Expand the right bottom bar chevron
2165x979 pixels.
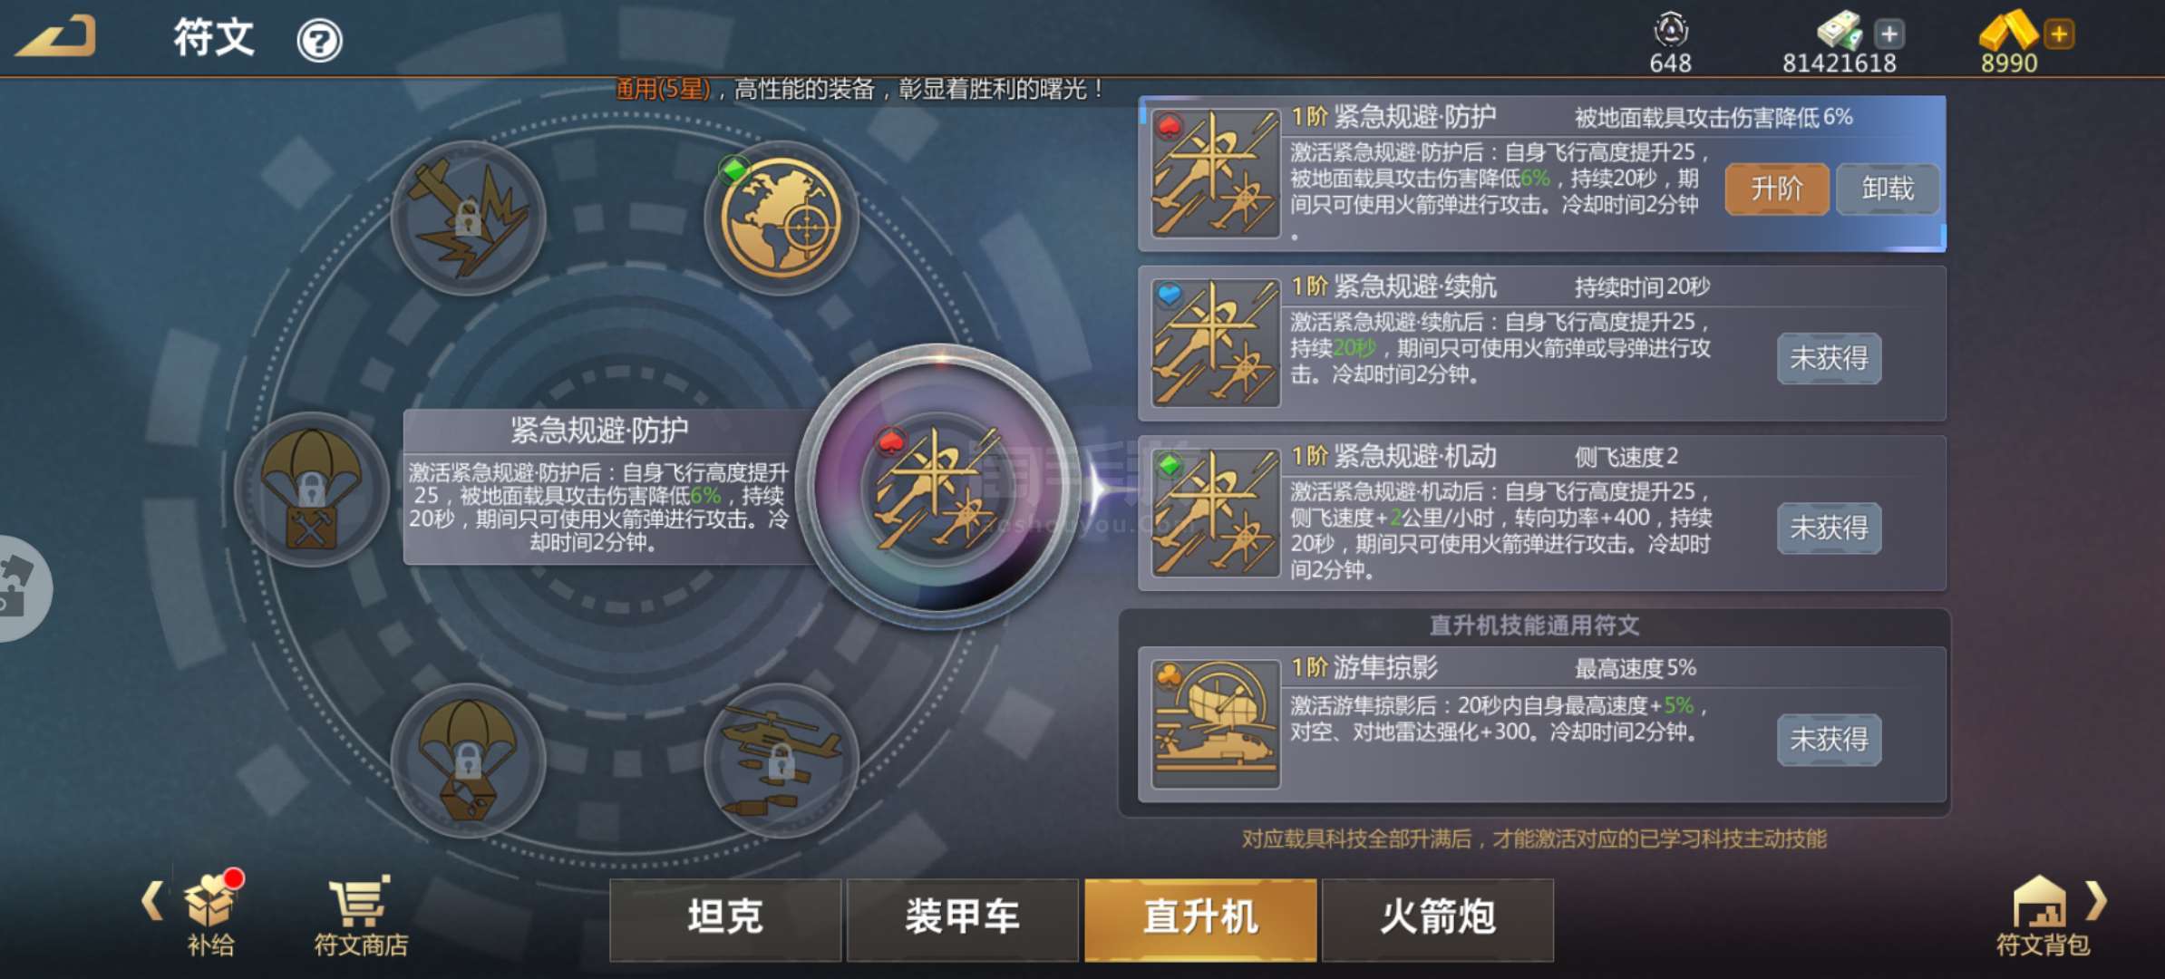2096,901
